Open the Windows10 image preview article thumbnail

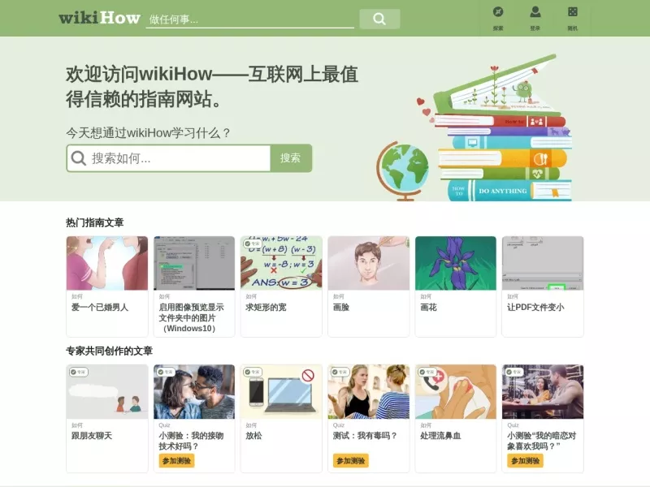[194, 263]
